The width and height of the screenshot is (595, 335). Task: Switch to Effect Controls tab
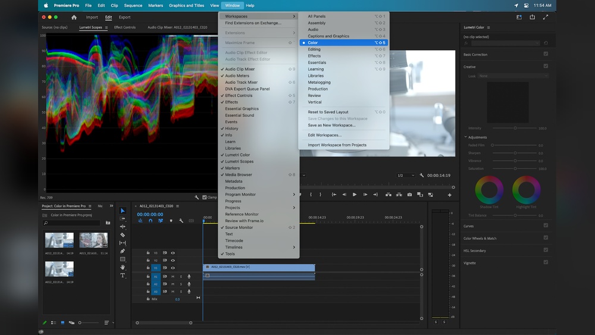[125, 27]
